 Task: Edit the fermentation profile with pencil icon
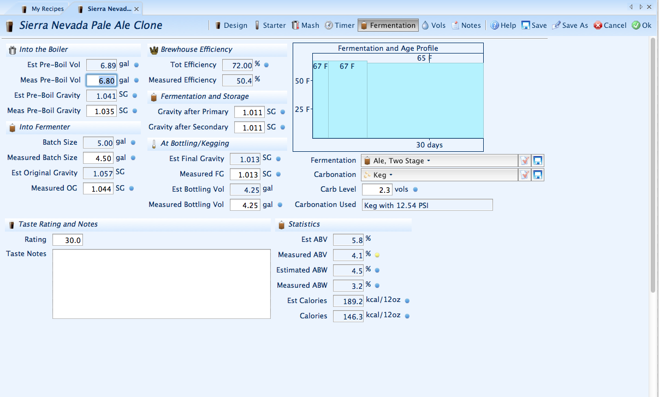click(525, 161)
